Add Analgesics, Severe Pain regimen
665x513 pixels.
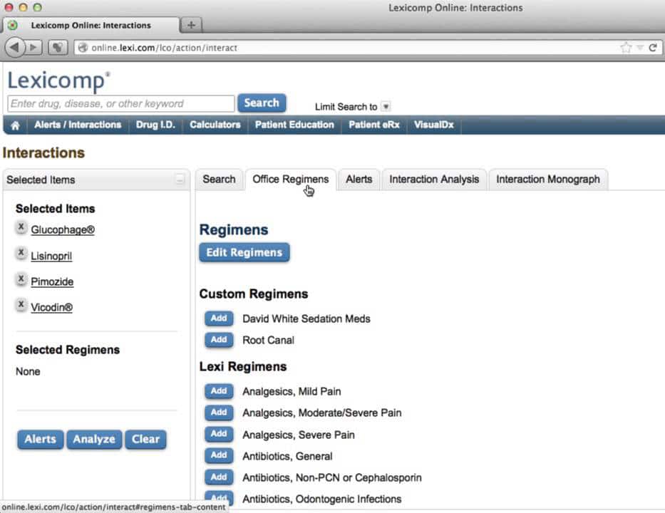pyautogui.click(x=219, y=434)
